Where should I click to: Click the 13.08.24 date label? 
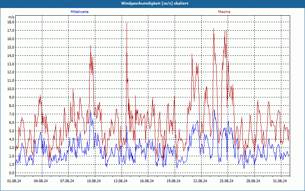click(x=120, y=181)
